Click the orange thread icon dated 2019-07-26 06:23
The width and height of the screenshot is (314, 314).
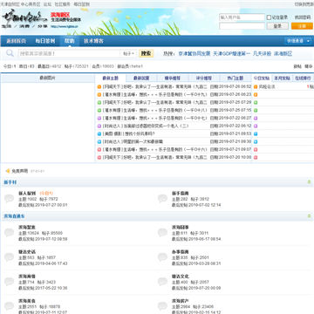(x=99, y=95)
